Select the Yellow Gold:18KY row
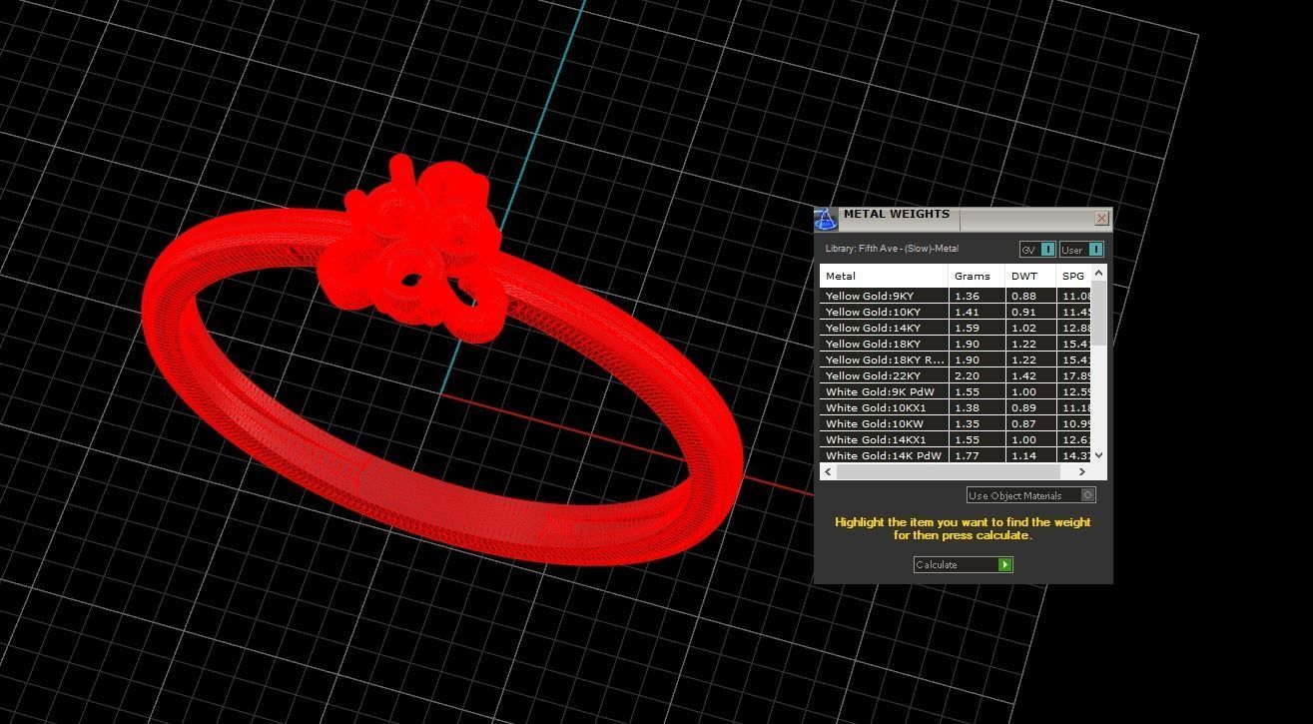The width and height of the screenshot is (1313, 724). (956, 345)
